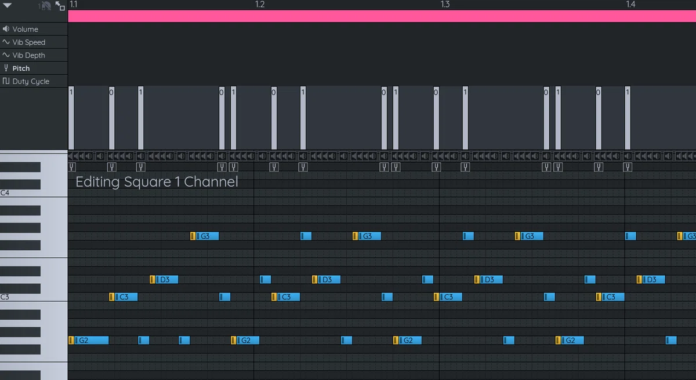
Task: Play the C3 key on the piano
Action: coord(34,297)
